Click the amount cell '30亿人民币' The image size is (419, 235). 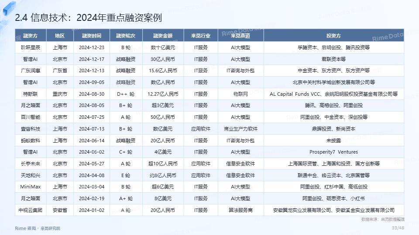coord(163,59)
